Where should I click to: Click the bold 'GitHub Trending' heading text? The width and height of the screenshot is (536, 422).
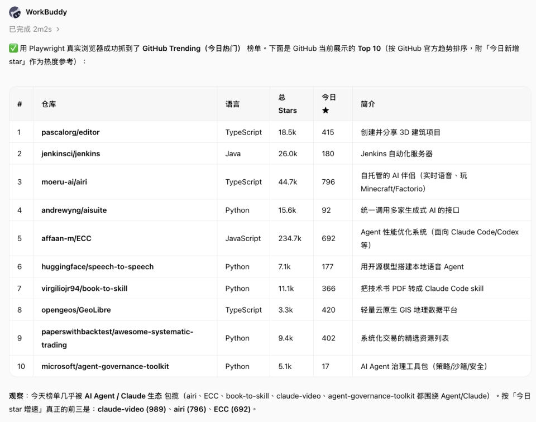coord(171,49)
